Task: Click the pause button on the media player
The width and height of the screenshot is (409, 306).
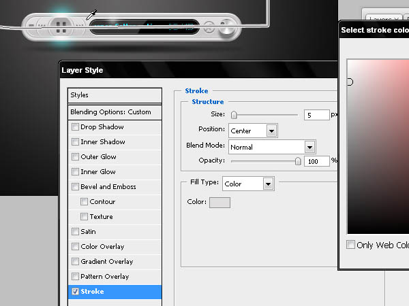Action: [61, 27]
